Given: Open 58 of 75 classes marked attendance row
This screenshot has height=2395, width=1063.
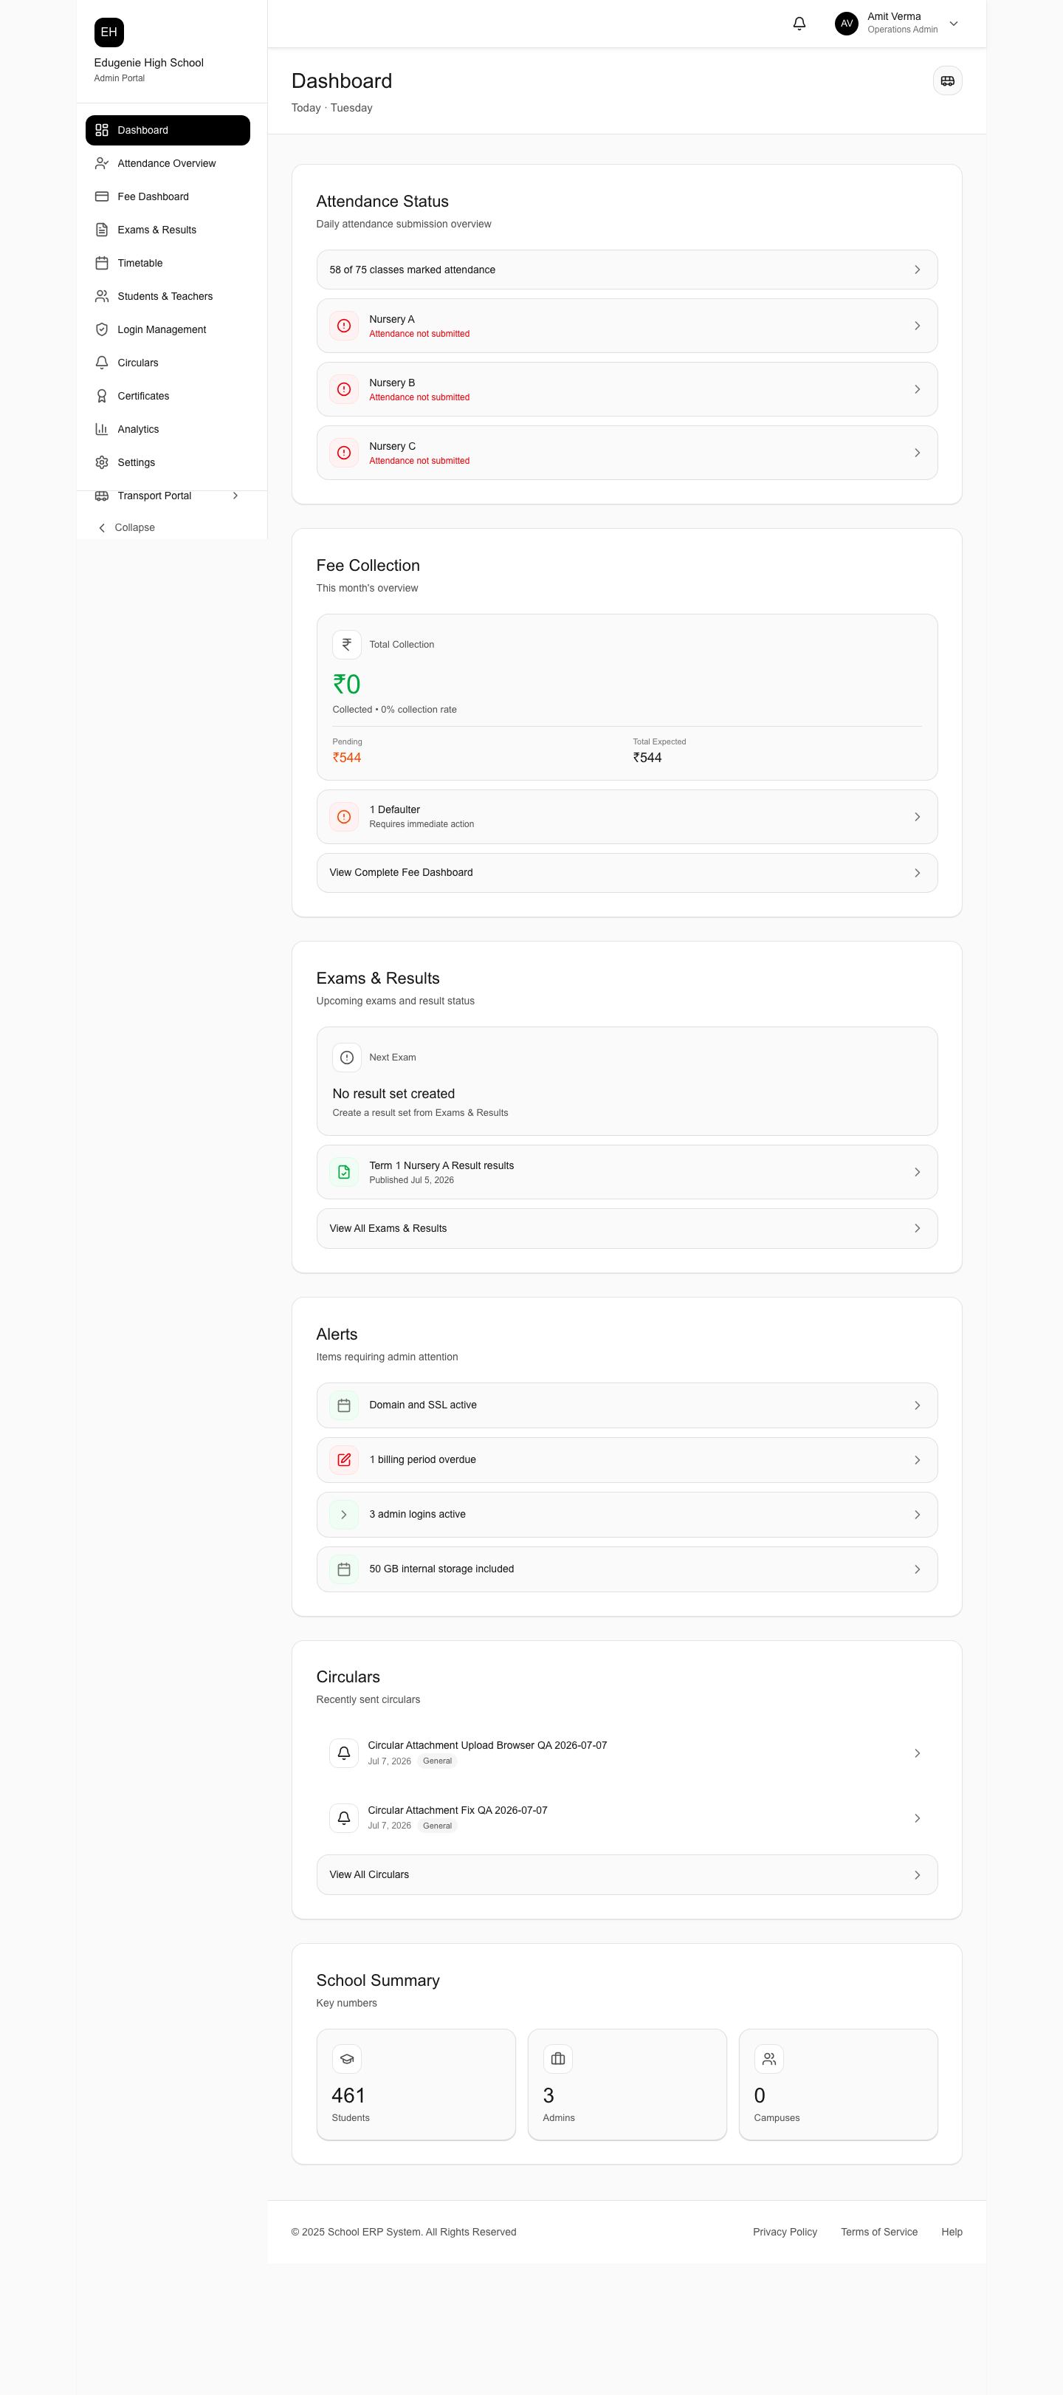Looking at the screenshot, I should point(626,270).
